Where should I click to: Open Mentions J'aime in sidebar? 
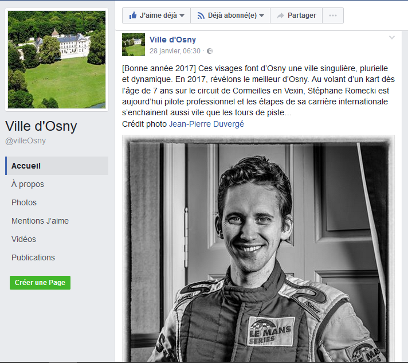pos(40,221)
